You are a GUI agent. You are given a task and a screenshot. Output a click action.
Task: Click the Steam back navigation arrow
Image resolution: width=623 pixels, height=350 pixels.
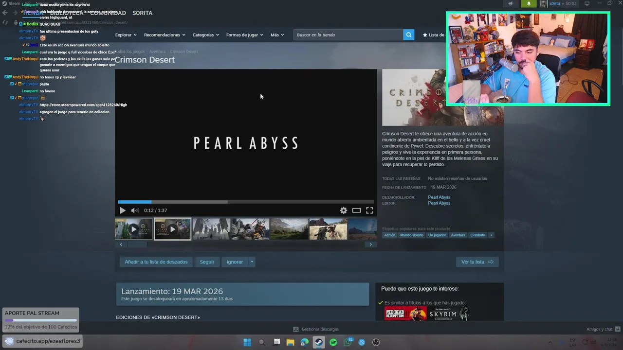(x=5, y=13)
